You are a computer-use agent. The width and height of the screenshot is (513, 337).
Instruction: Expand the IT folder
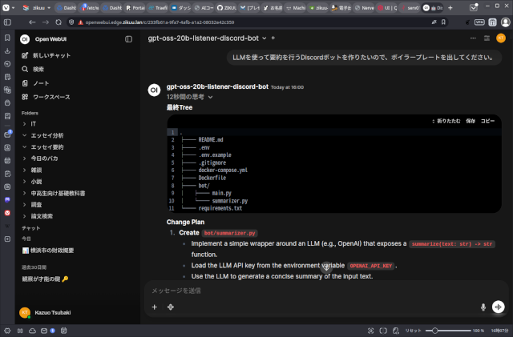[25, 124]
